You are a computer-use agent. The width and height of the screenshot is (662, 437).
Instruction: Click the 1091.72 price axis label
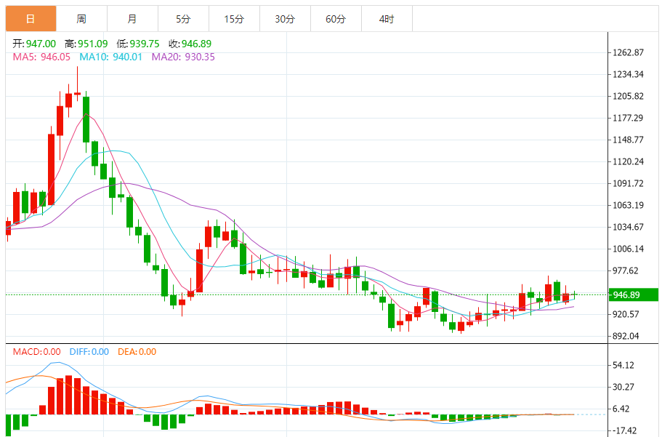click(629, 183)
